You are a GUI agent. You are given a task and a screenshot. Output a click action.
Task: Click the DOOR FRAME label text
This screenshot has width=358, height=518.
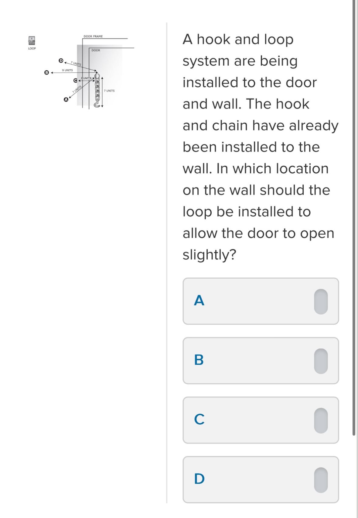pos(93,36)
